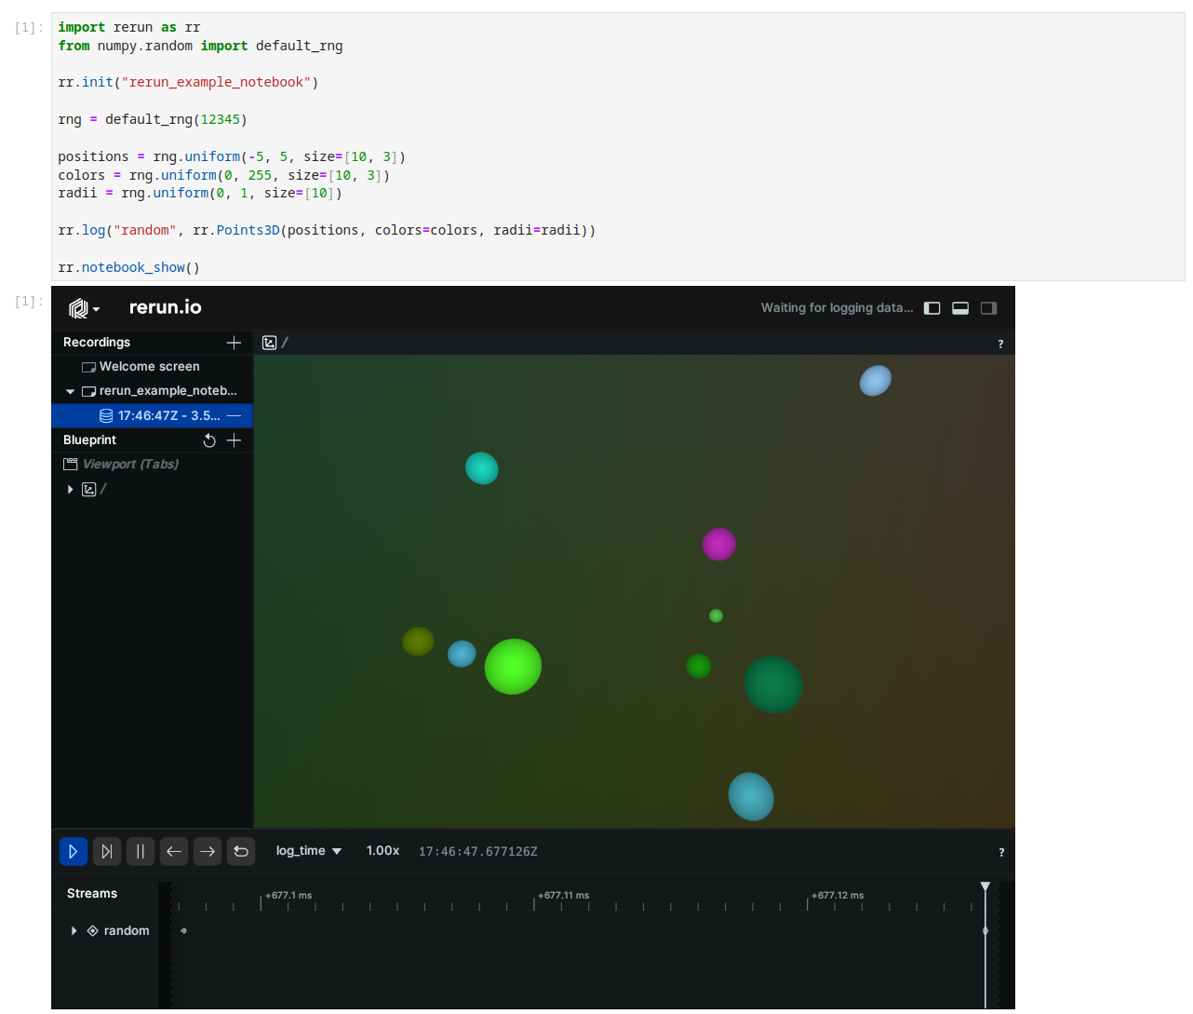
Task: Select the Welcome screen entry
Action: click(152, 367)
